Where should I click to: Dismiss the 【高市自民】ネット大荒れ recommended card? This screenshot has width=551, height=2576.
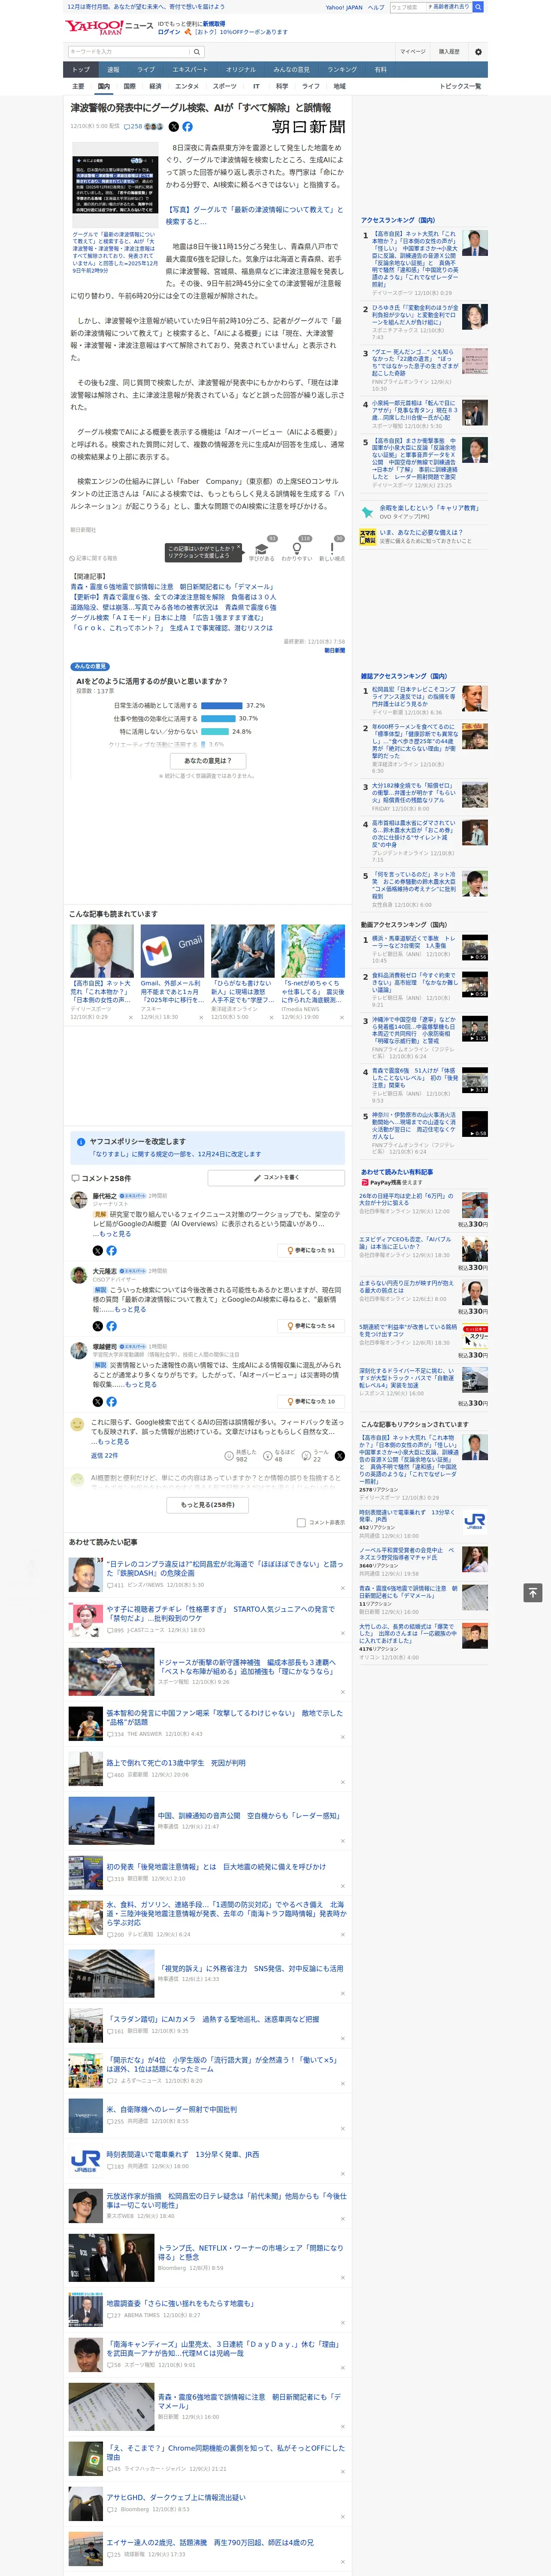point(130,1018)
